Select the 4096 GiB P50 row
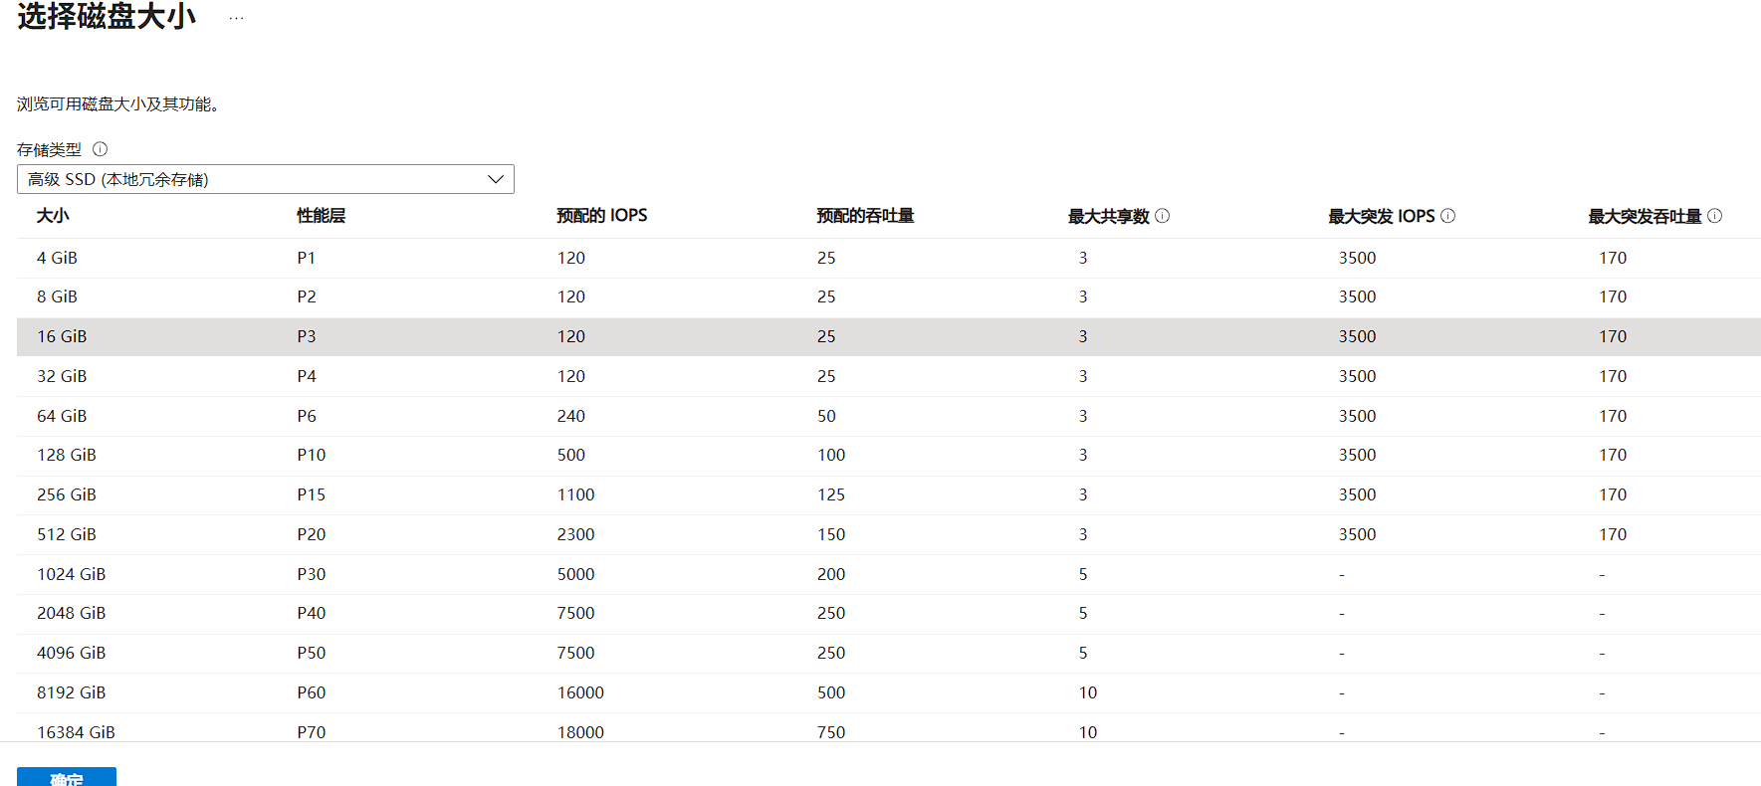The width and height of the screenshot is (1761, 786). click(x=72, y=653)
